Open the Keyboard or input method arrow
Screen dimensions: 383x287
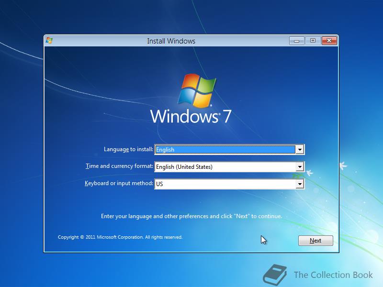pyautogui.click(x=300, y=184)
